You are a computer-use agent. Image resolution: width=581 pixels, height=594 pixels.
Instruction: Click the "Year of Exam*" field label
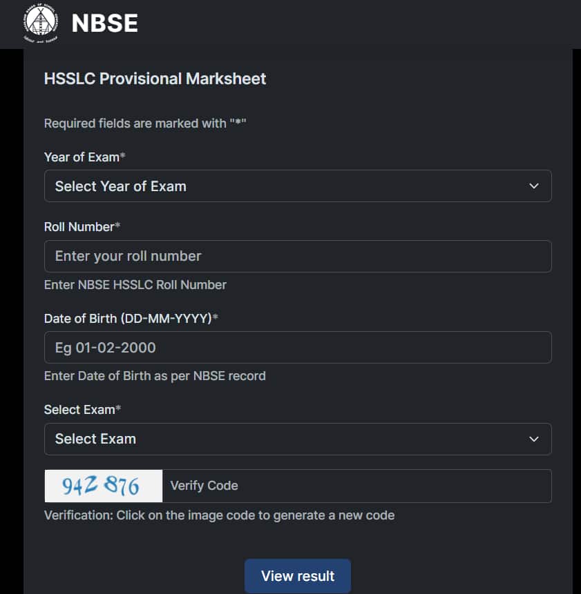[84, 157]
